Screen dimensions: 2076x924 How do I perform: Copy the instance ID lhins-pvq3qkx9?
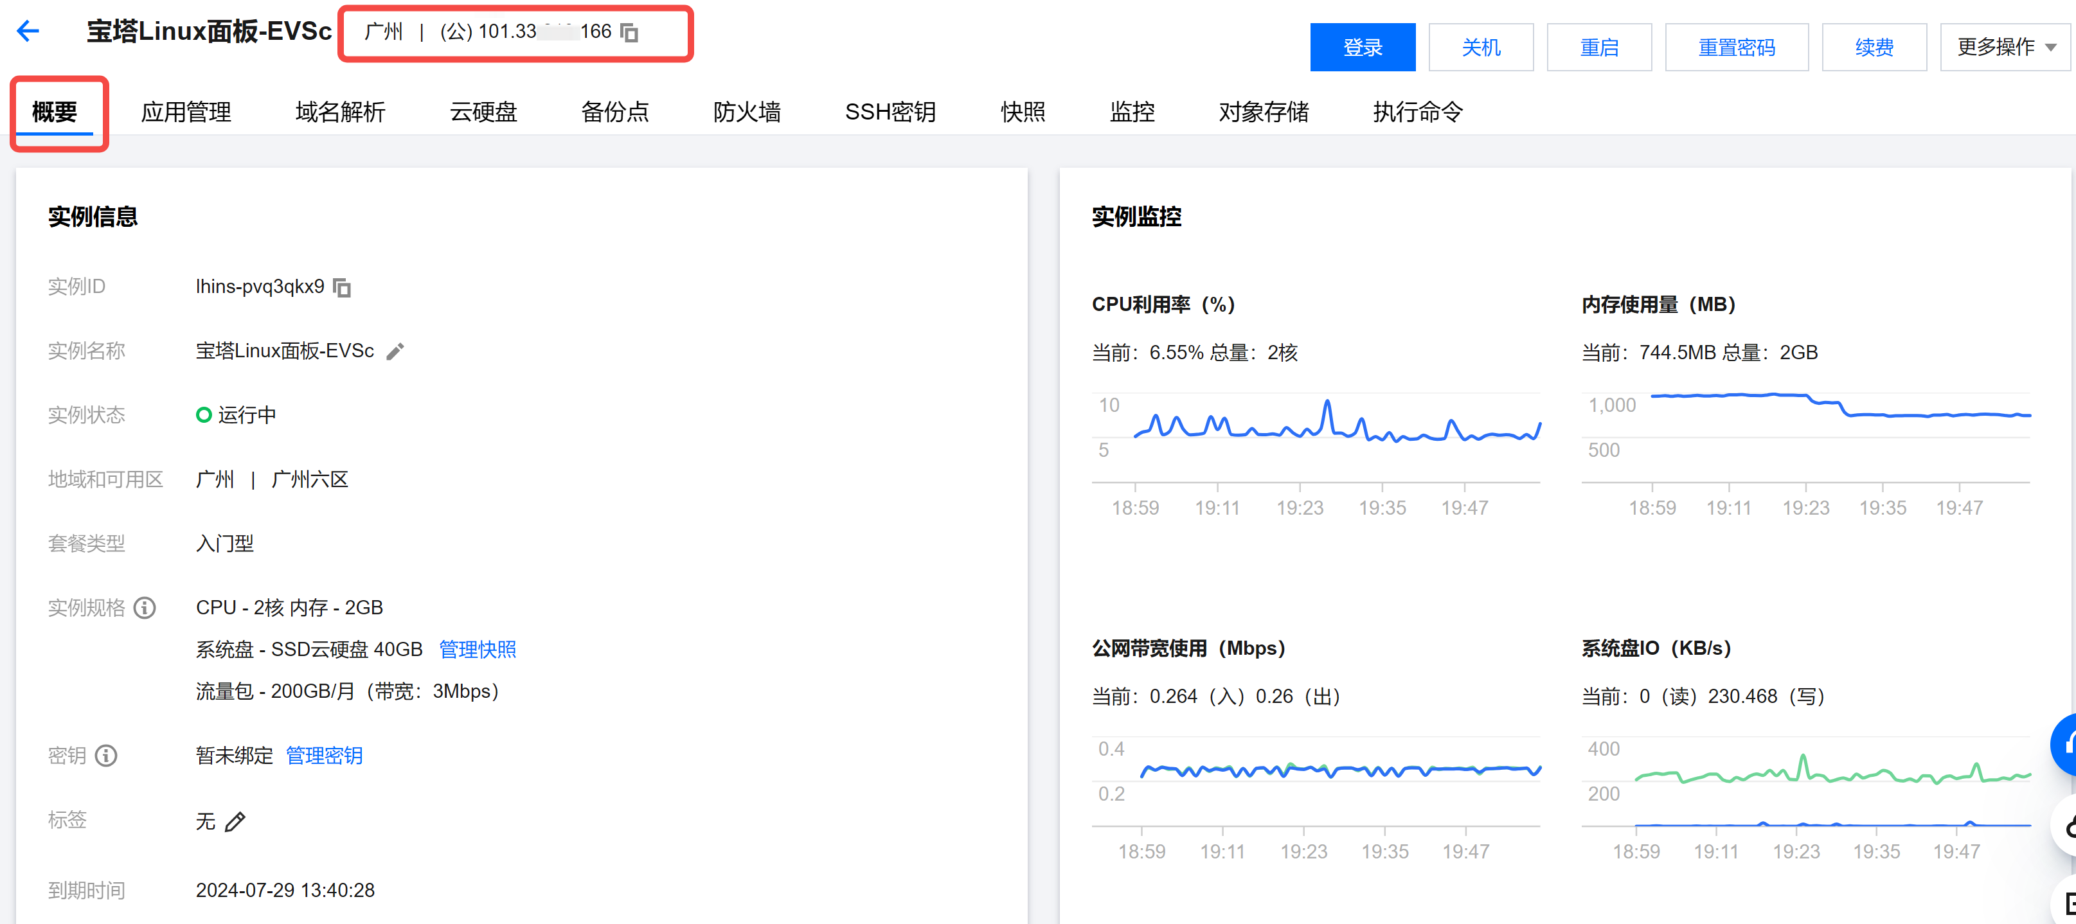pos(343,288)
